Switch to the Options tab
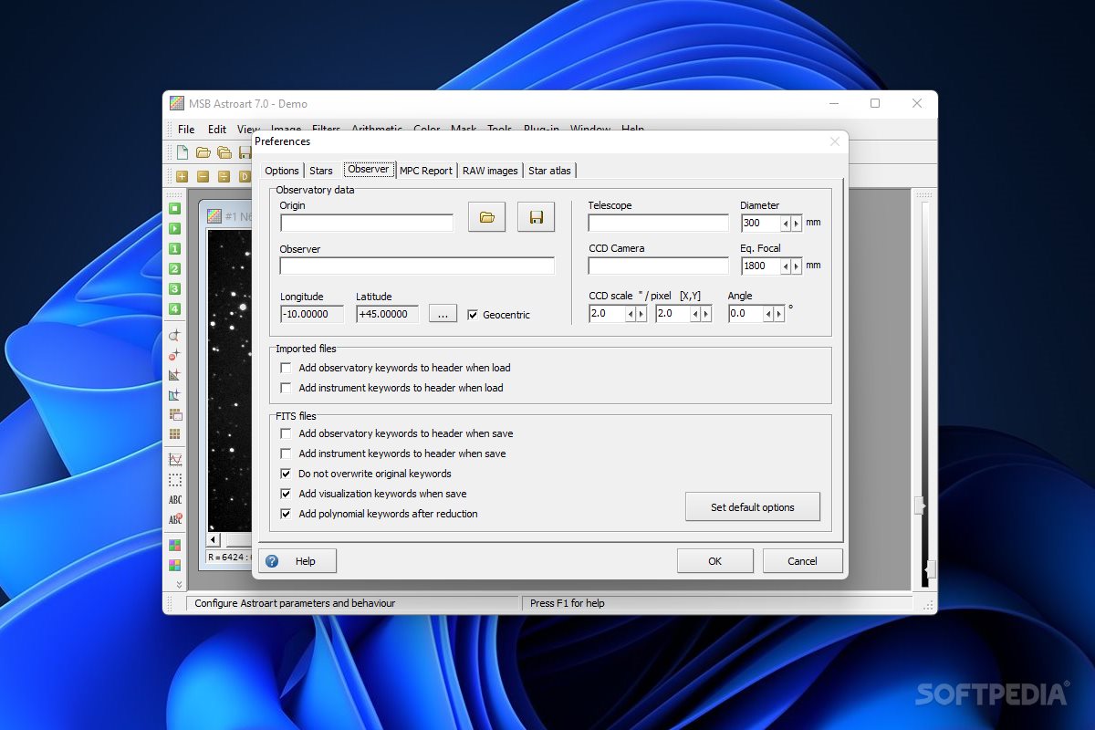This screenshot has height=730, width=1095. point(282,171)
